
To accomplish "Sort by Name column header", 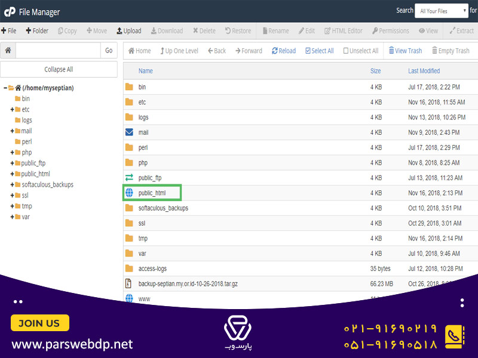I will coord(145,71).
